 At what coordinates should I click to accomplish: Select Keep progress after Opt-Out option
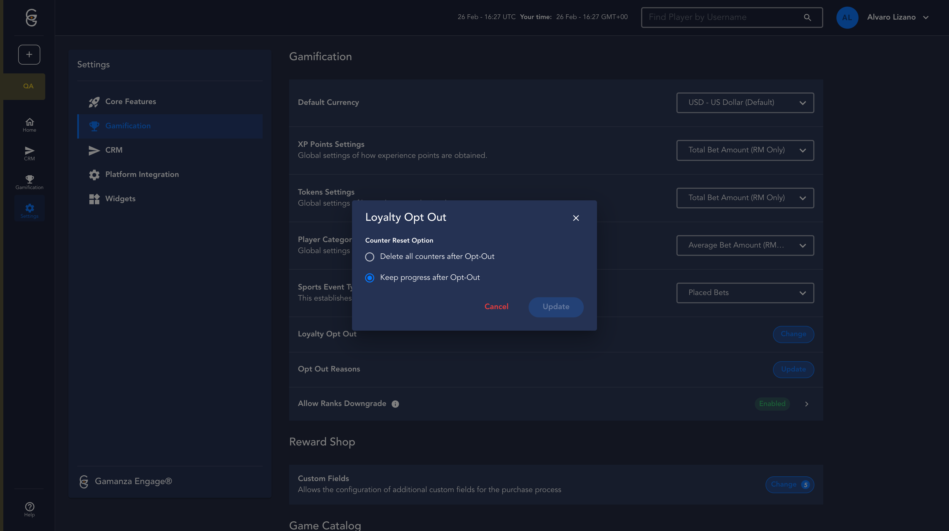click(369, 278)
